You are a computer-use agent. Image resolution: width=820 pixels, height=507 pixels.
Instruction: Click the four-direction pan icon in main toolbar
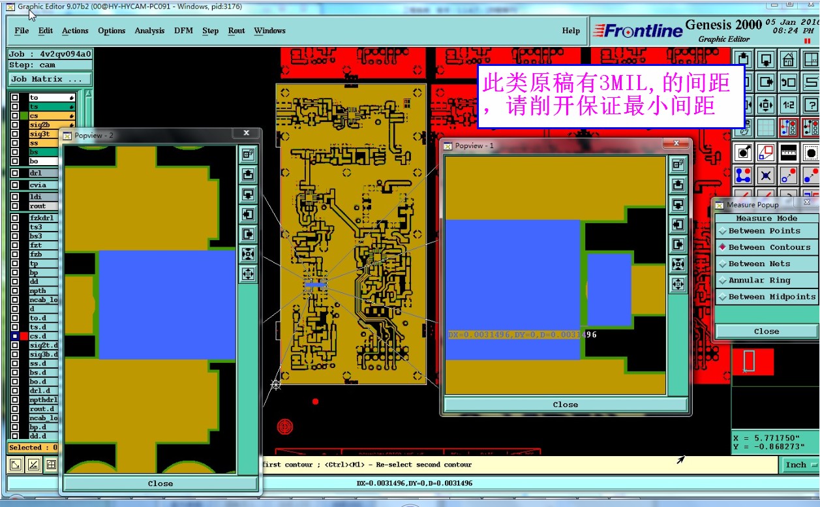[x=767, y=104]
